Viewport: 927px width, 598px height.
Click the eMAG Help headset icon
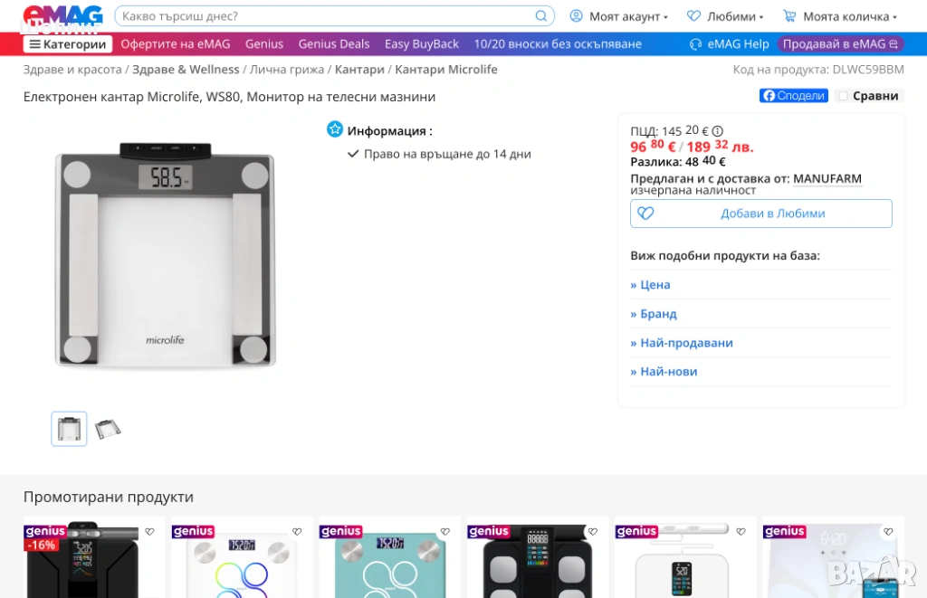tap(695, 44)
